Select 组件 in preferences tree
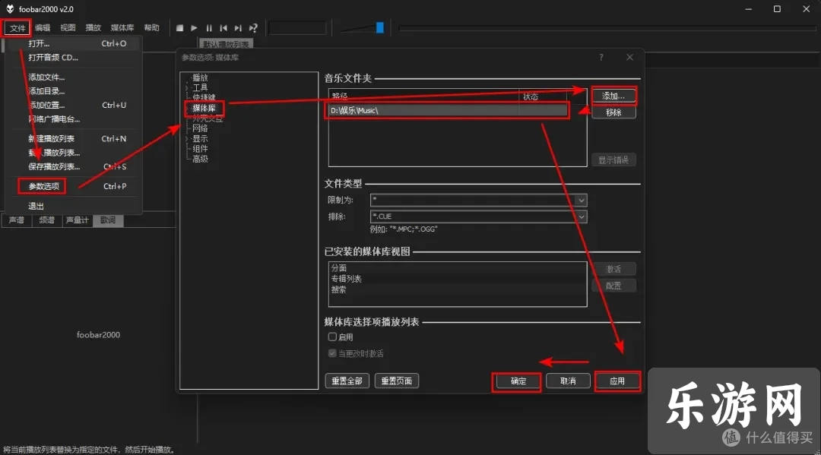The image size is (821, 455). pos(200,149)
